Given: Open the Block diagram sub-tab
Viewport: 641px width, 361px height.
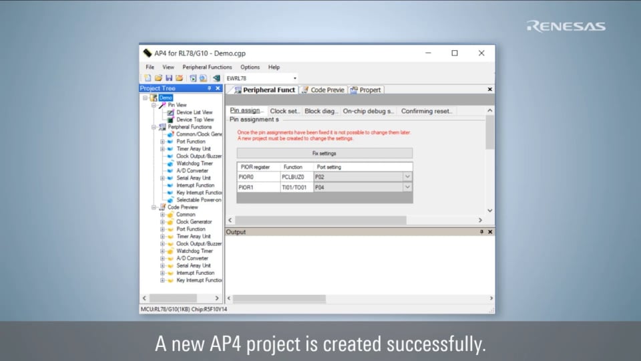Looking at the screenshot, I should coord(321,111).
